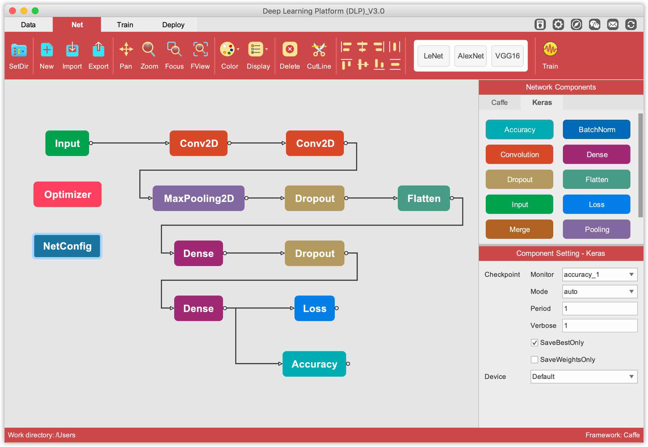Click the Export network icon
Screen dimensions: 648x447
click(98, 50)
